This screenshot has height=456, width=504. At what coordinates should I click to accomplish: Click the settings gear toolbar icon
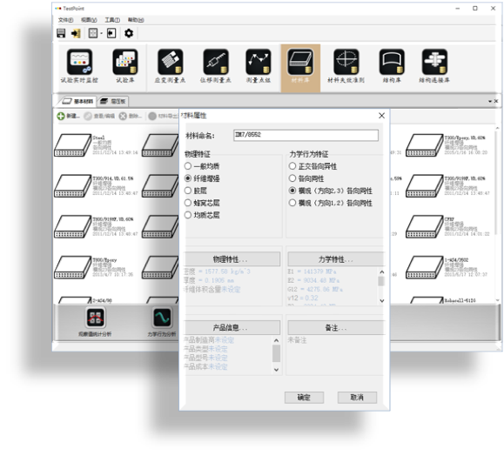(129, 33)
